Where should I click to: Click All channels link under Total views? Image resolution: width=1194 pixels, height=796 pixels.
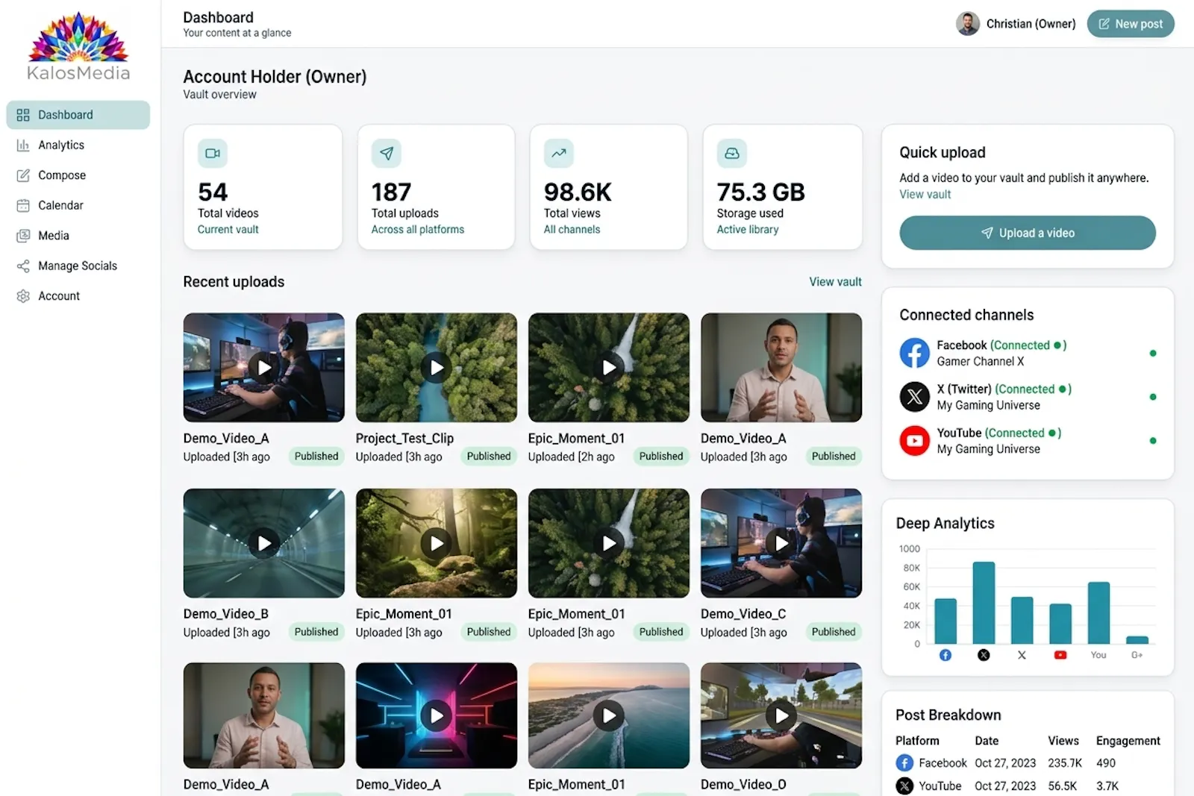click(x=572, y=230)
